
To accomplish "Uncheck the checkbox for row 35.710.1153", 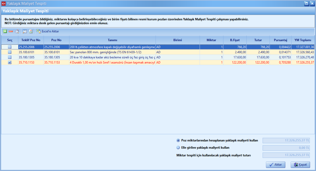I will [x=10, y=62].
